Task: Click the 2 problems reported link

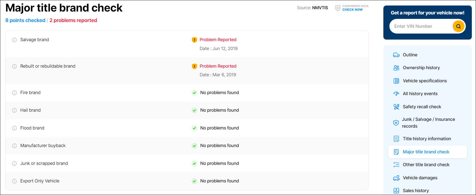Action: [73, 20]
